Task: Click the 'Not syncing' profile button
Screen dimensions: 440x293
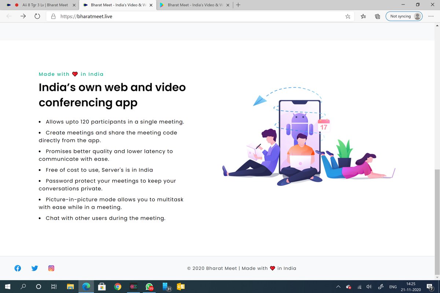Action: tap(404, 16)
